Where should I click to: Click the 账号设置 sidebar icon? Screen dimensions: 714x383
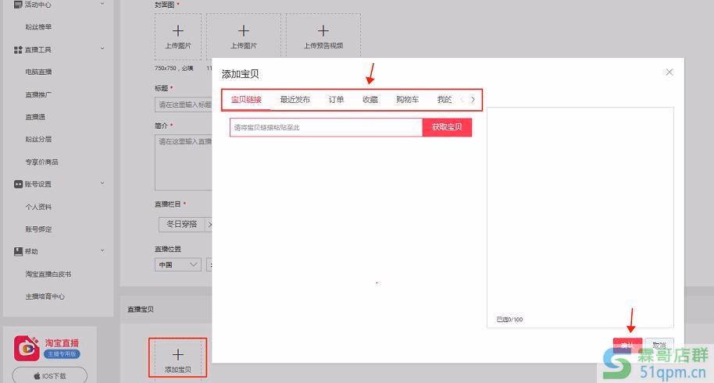tap(18, 184)
